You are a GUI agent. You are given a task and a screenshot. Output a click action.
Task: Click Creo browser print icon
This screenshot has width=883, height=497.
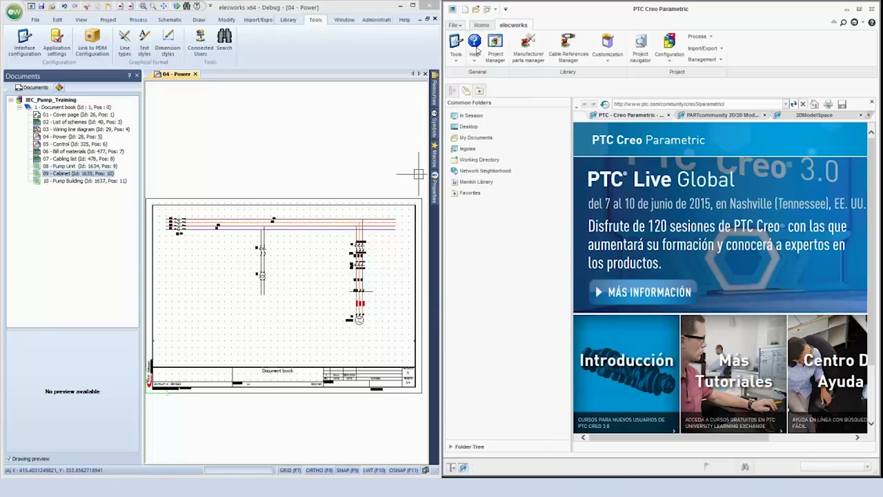pyautogui.click(x=828, y=104)
